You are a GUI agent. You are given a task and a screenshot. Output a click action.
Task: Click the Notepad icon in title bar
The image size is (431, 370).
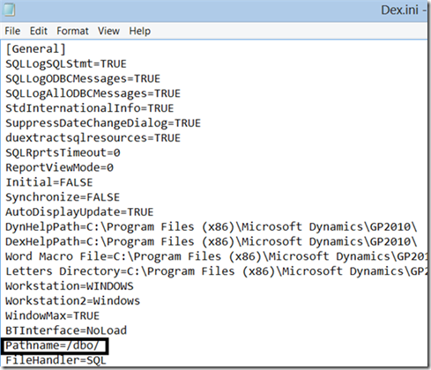(x=9, y=10)
